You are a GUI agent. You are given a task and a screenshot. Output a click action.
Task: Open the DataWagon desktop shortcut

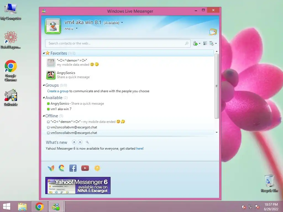pyautogui.click(x=11, y=40)
